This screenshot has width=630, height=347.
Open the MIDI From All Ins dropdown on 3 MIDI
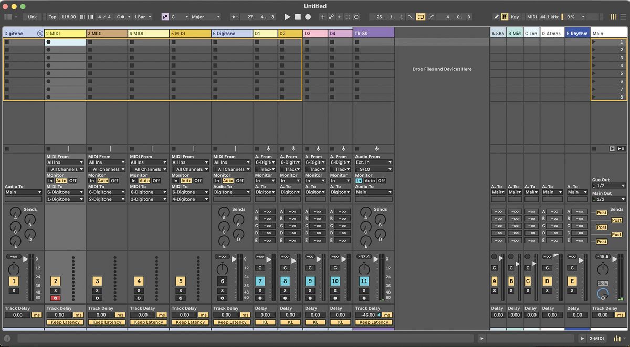click(x=106, y=162)
